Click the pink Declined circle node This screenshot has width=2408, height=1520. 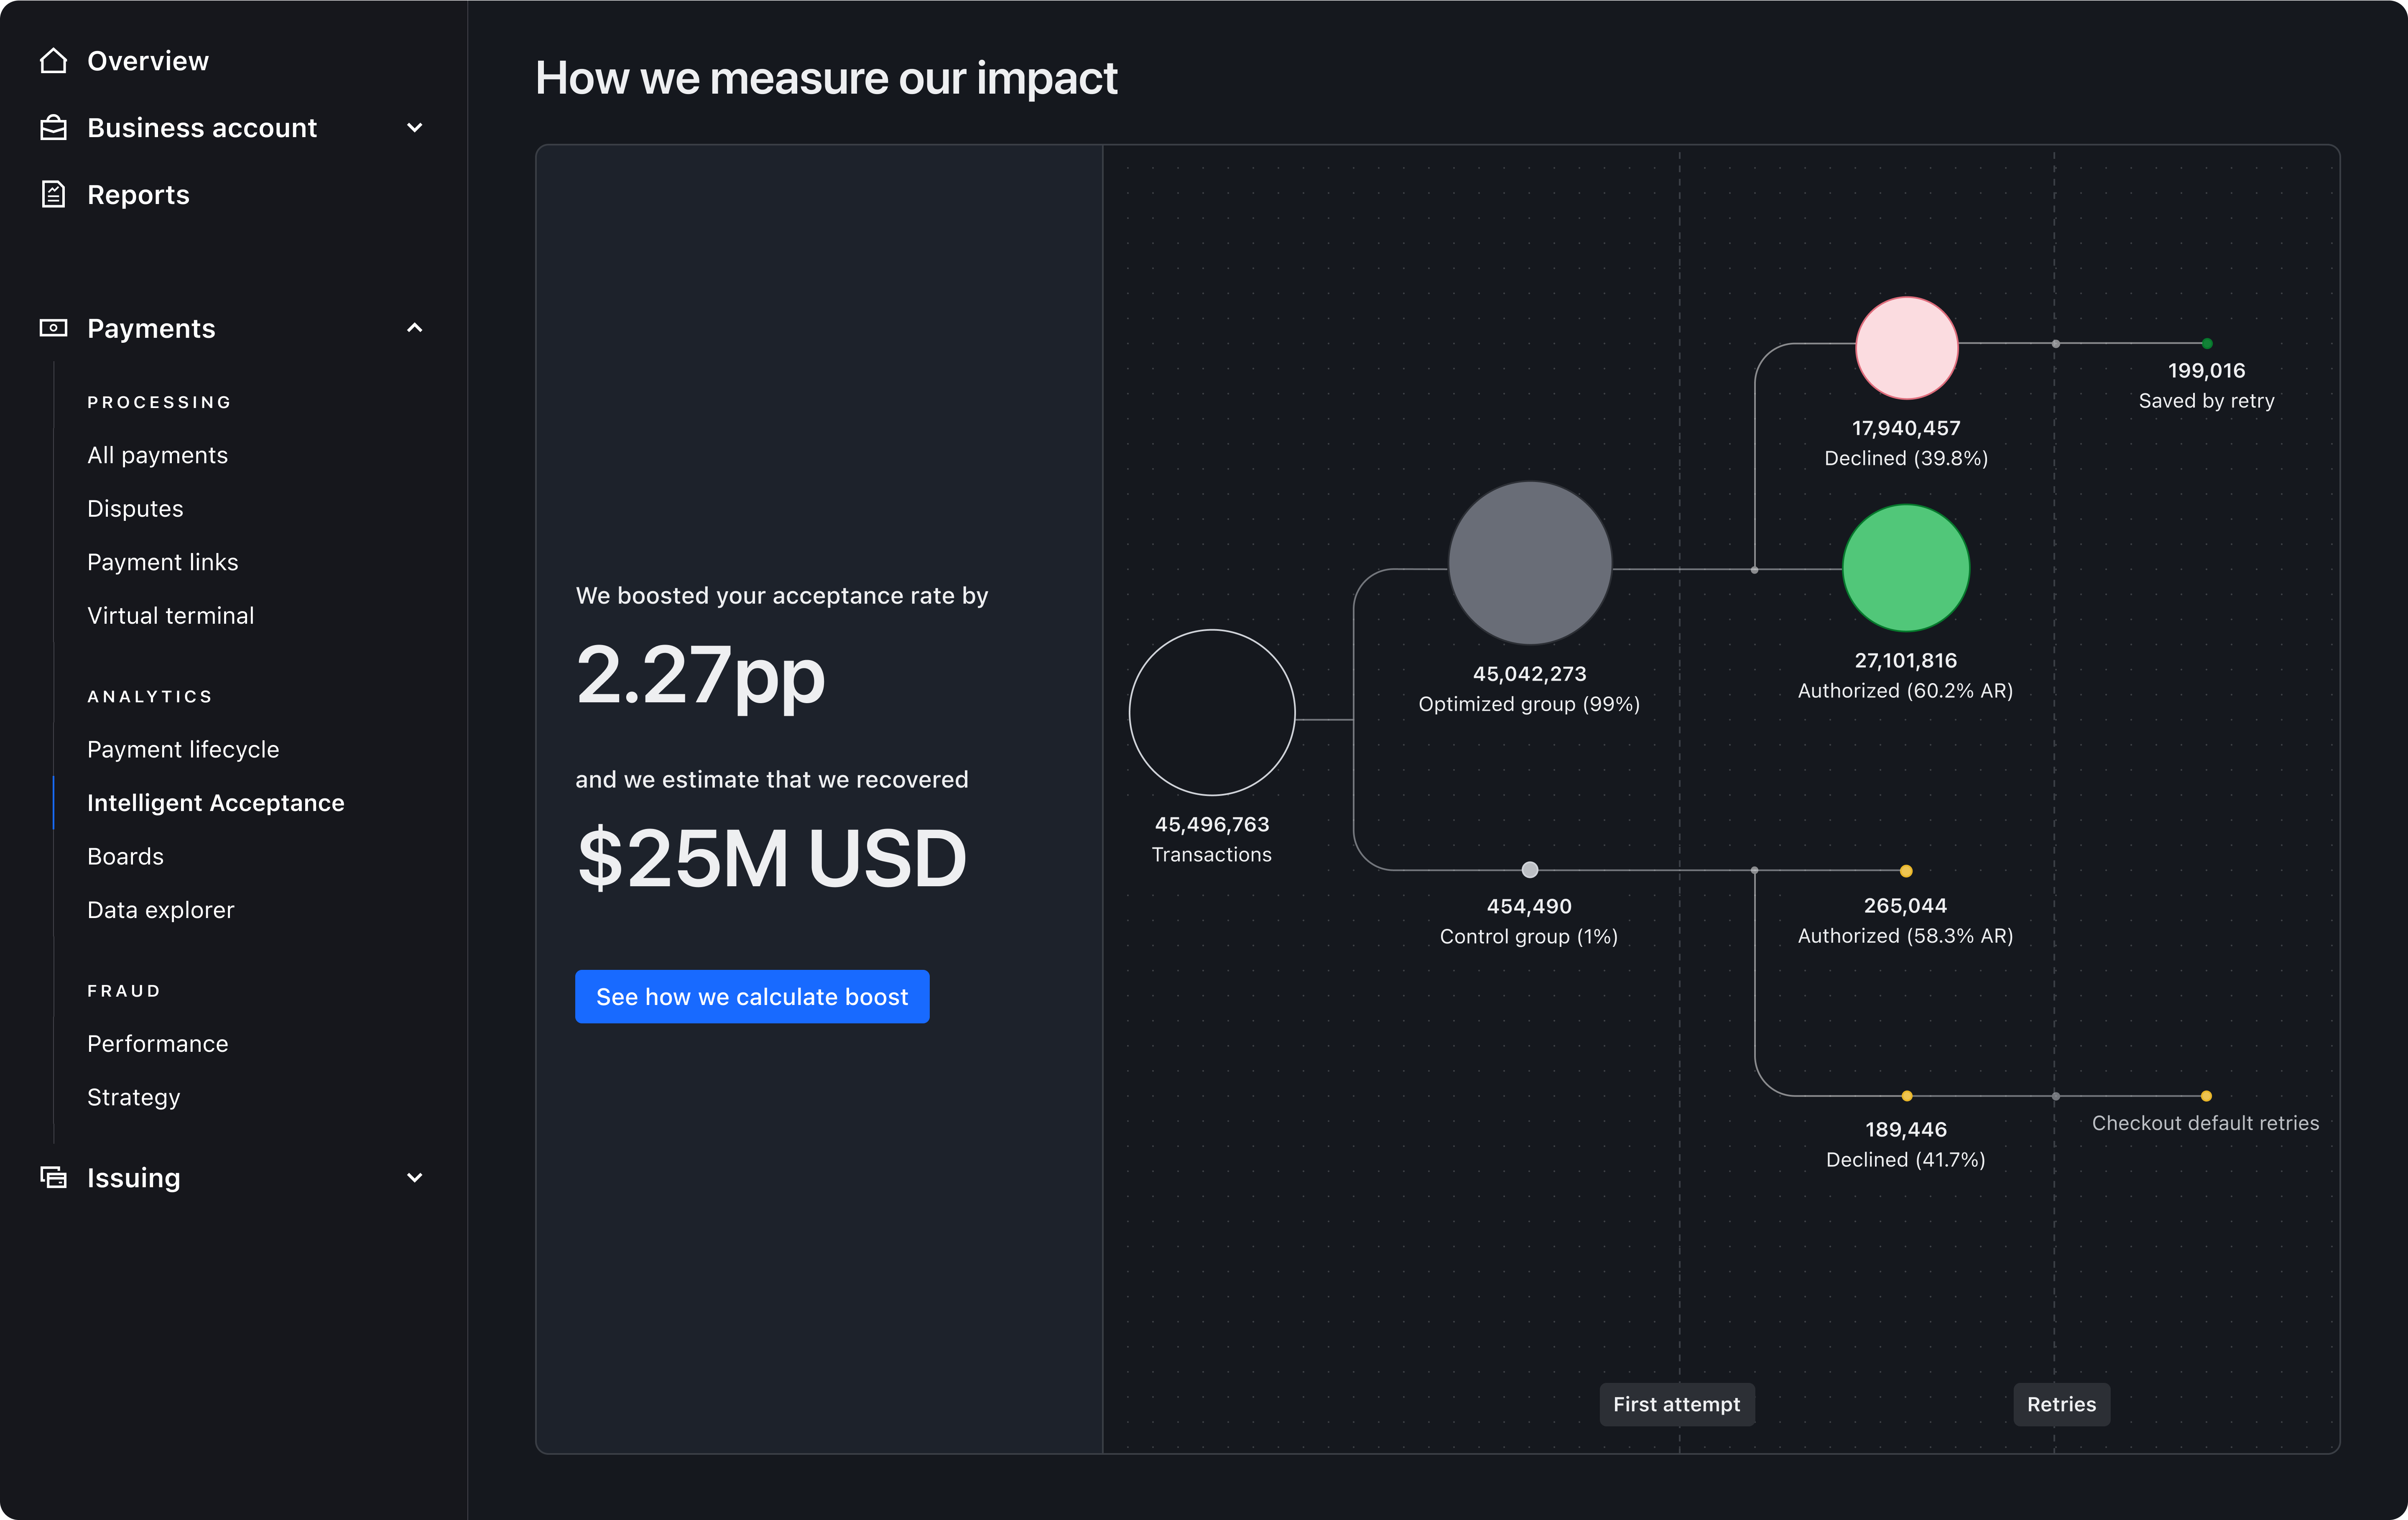[x=1907, y=347]
